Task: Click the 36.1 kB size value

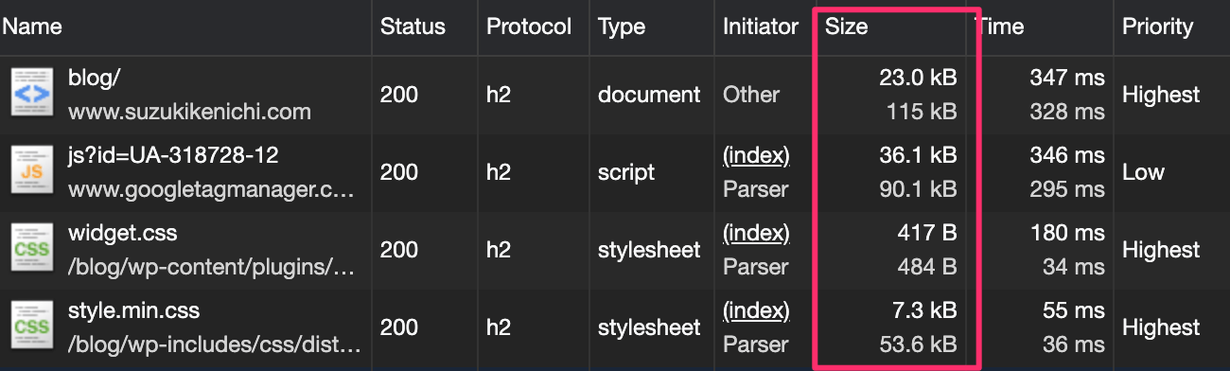Action: [x=918, y=155]
